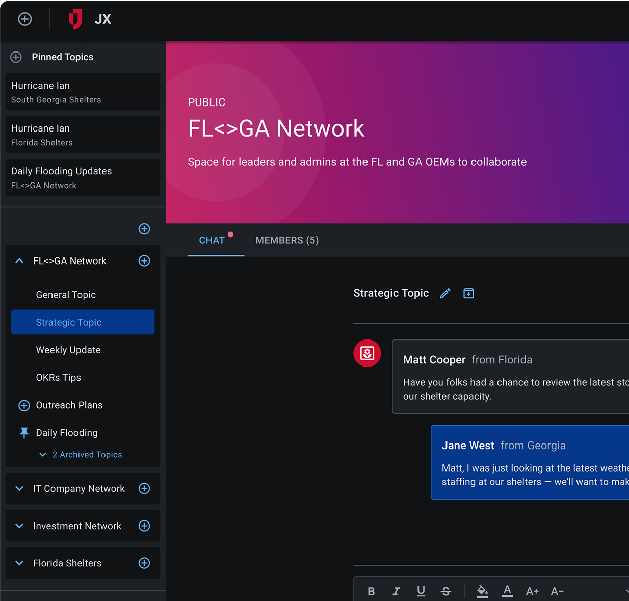Open pinned Hurricane Ian South Georgia Shelters
Viewport: 629px width, 601px height.
point(83,92)
